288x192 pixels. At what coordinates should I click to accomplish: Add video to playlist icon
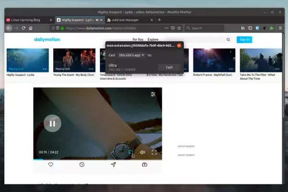[x=144, y=165]
